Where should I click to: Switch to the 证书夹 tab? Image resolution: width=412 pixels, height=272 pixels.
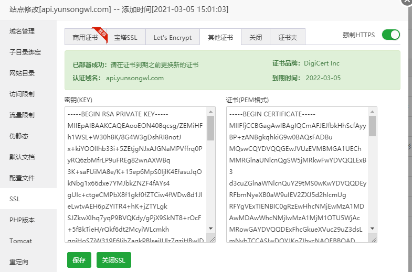(288, 38)
